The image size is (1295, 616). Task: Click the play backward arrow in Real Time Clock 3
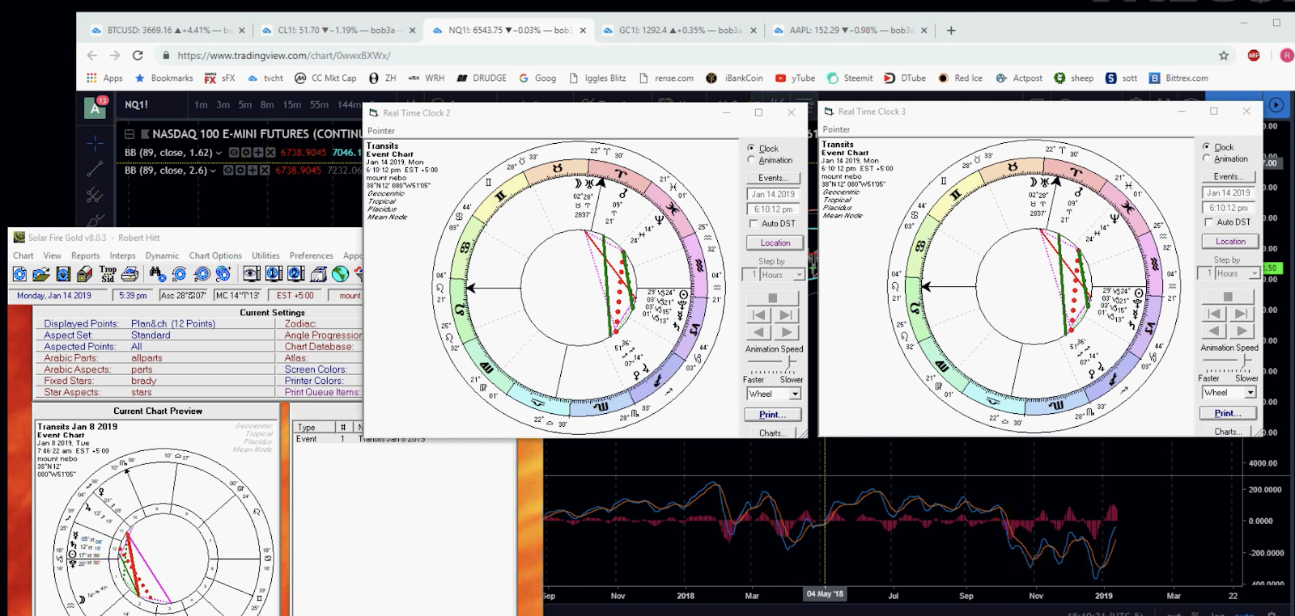(1214, 331)
